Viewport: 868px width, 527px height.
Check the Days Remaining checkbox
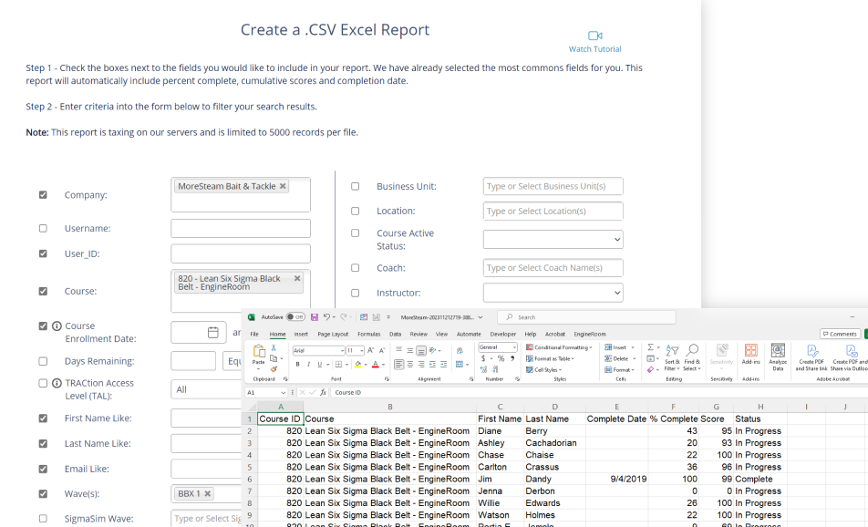point(43,361)
